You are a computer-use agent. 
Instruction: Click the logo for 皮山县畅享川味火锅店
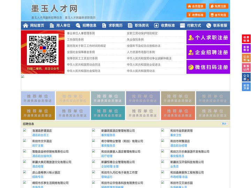point(27,174)
